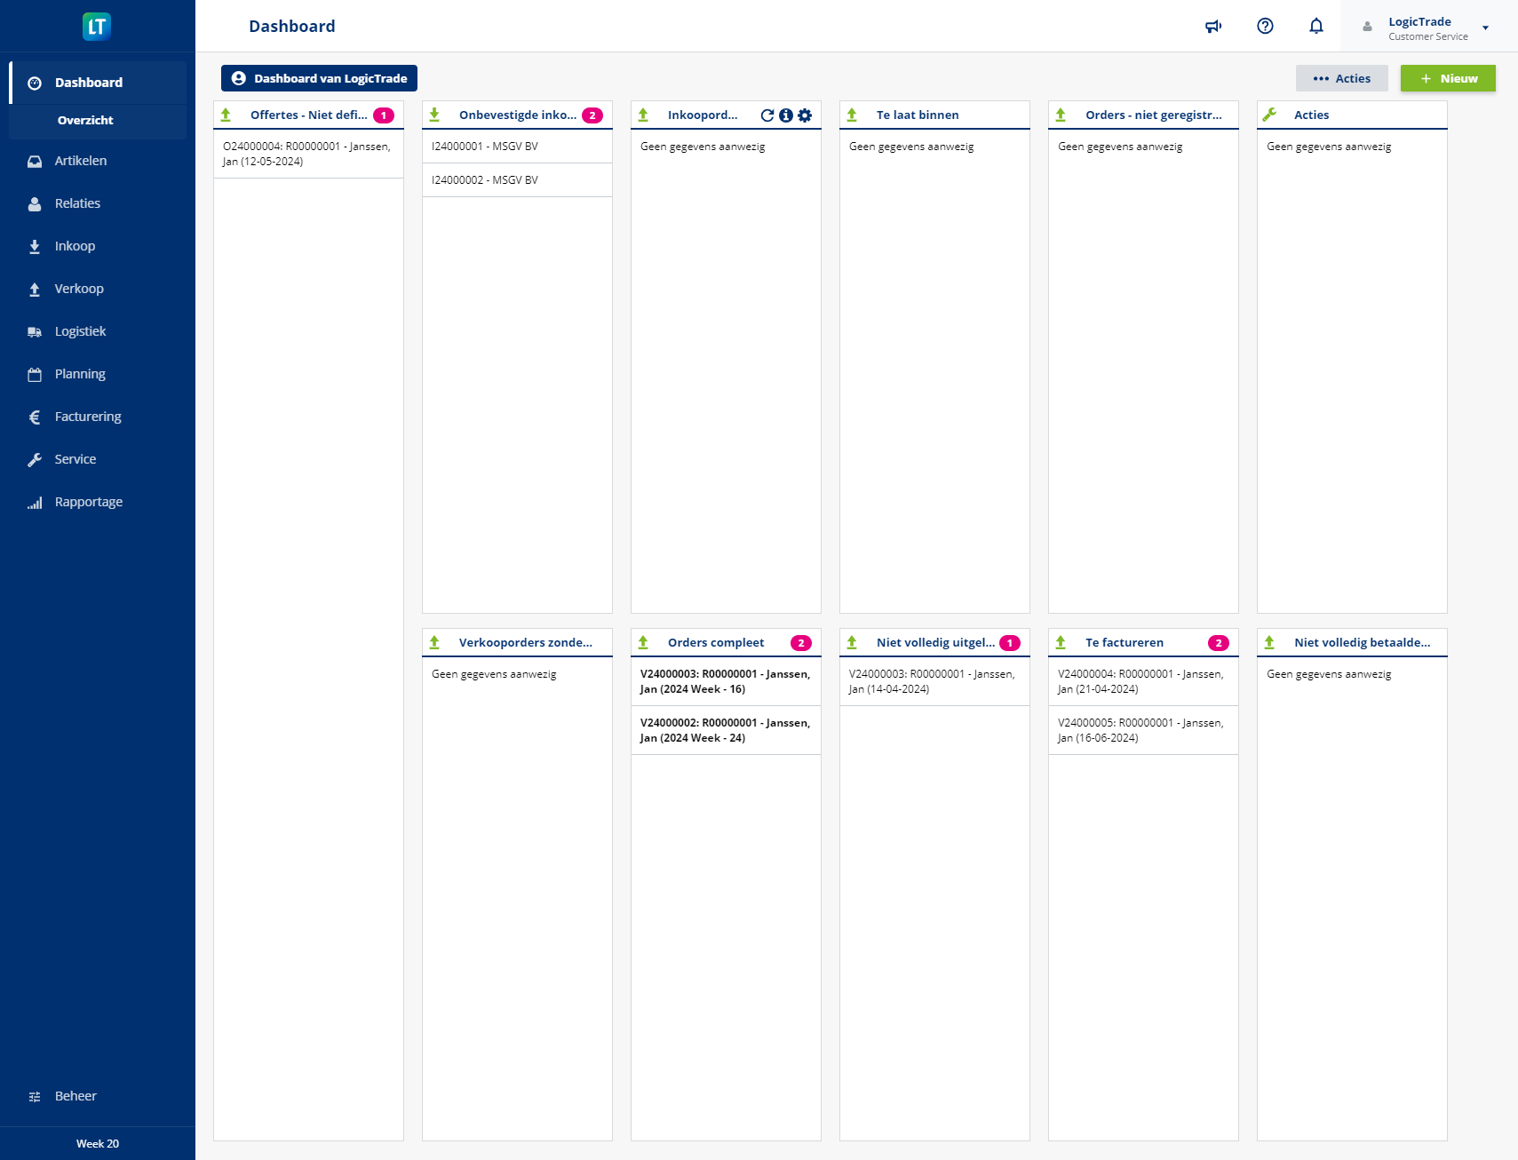The height and width of the screenshot is (1160, 1518).
Task: Click the Dashboard van LogicTrade button
Action: pyautogui.click(x=319, y=78)
